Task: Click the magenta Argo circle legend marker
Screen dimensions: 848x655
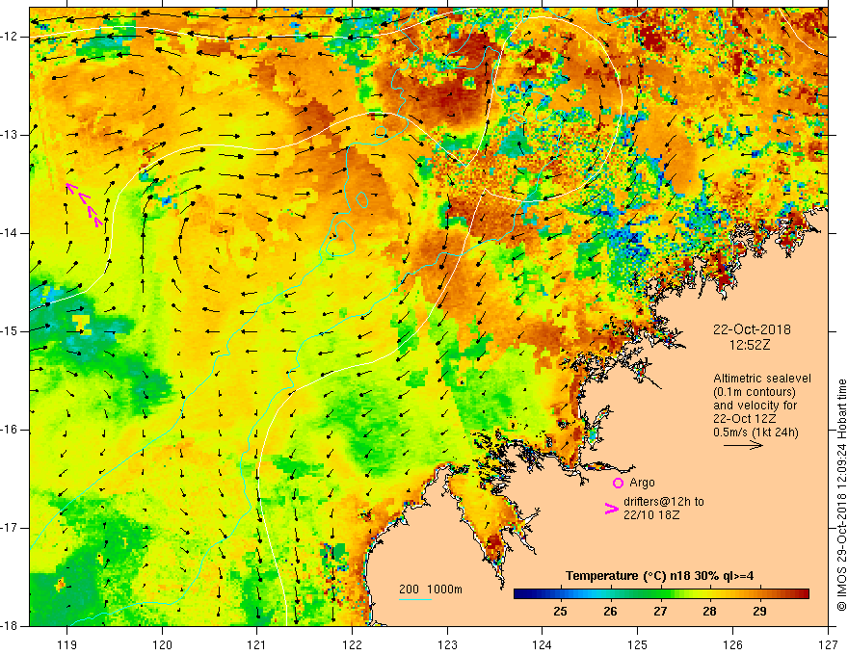Action: 618,483
